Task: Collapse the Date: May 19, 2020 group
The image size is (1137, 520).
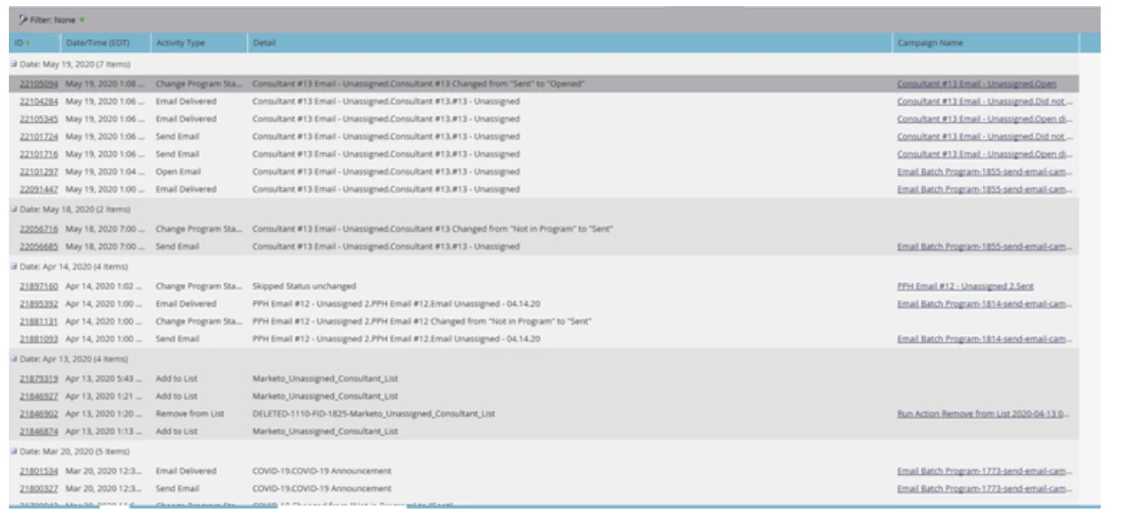Action: (x=13, y=65)
